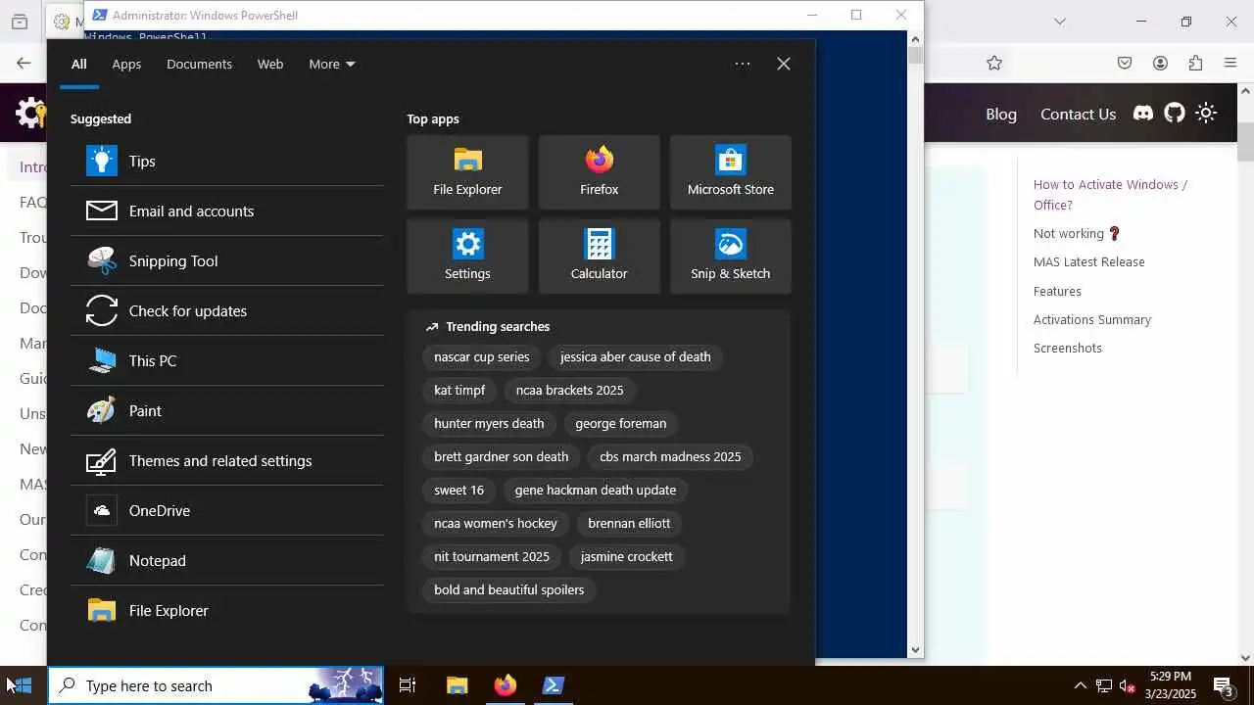This screenshot has width=1254, height=705.
Task: Choose ncaa women's hockey search
Action: (x=495, y=523)
